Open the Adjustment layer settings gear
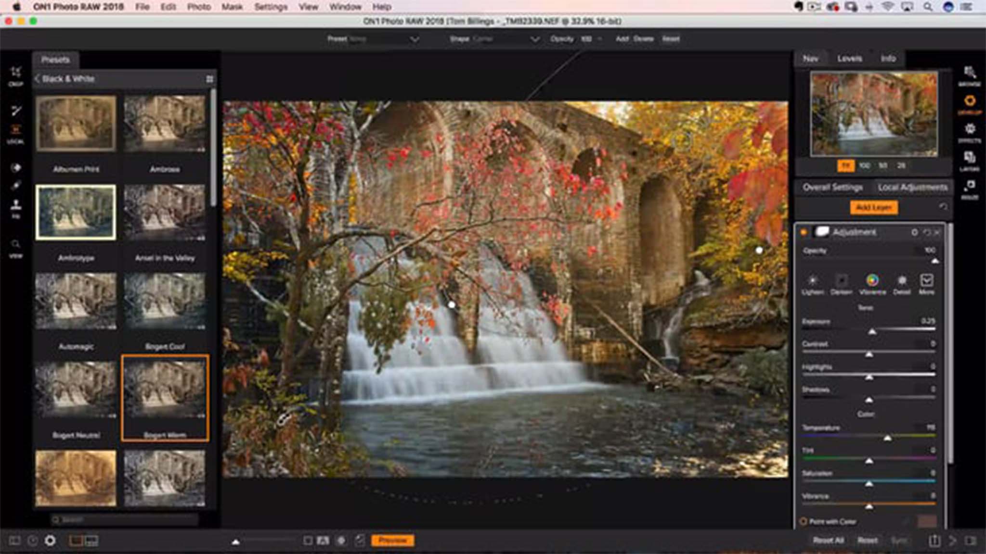Screen dimensions: 986x554 coord(914,232)
